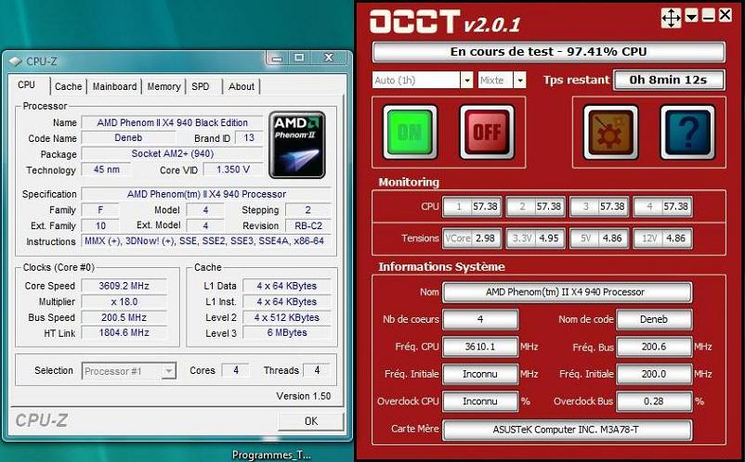Viewport: 745px width, 462px height.
Task: Click the remaining time field 0h 8min 12s
Action: (669, 80)
